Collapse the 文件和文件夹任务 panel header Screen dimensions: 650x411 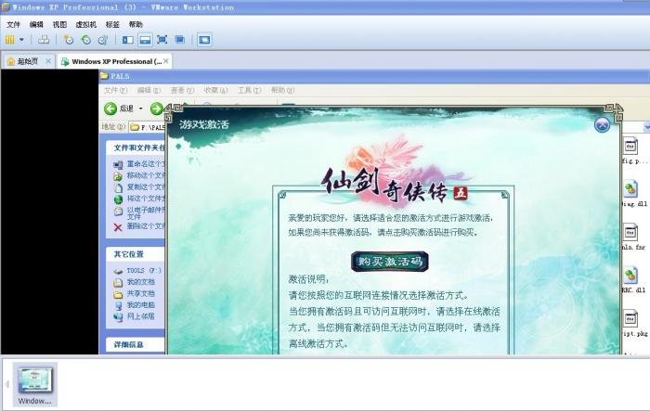[x=136, y=148]
